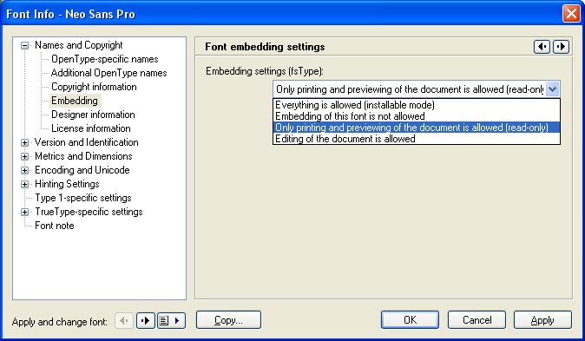
Task: Open the Copy... dialog
Action: pos(228,319)
